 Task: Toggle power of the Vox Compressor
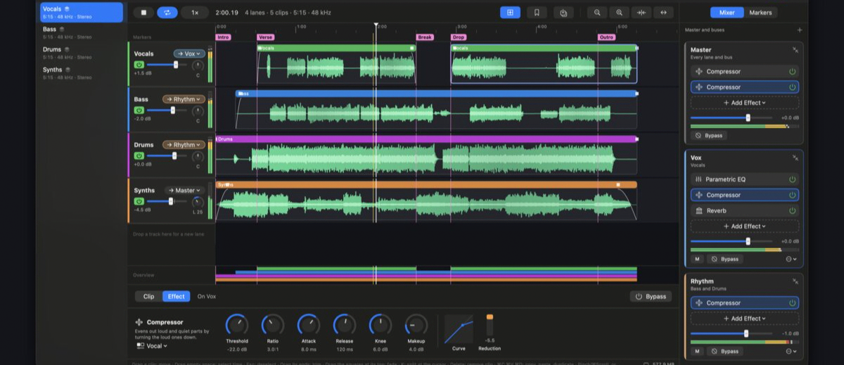click(793, 195)
